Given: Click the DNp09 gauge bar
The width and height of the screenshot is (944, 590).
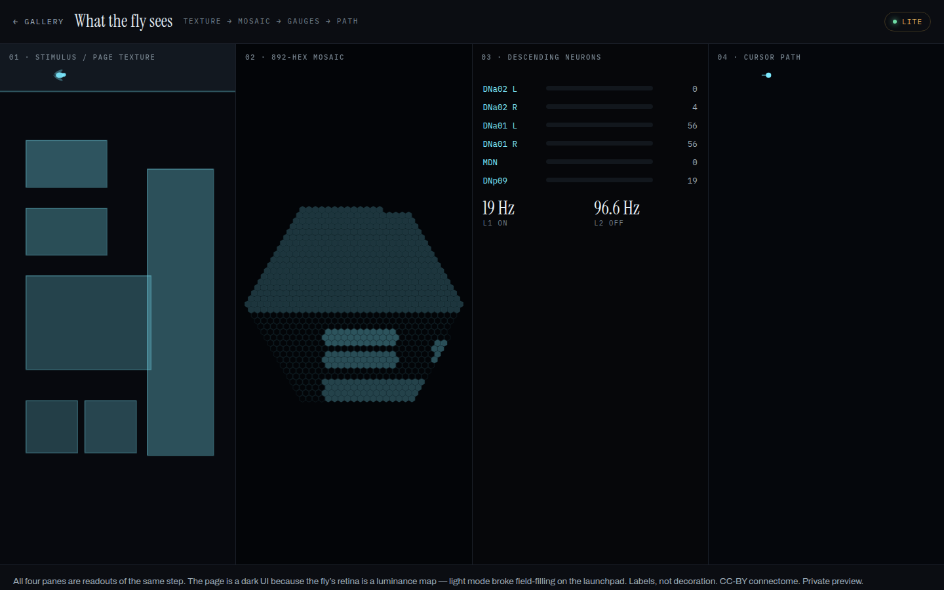Looking at the screenshot, I should [x=599, y=180].
